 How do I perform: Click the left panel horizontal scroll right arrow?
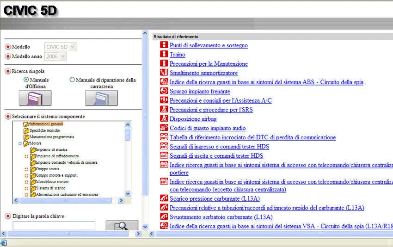coord(138,234)
